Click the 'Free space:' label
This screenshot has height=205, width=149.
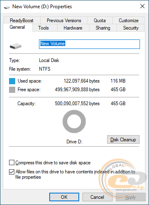point(29,90)
